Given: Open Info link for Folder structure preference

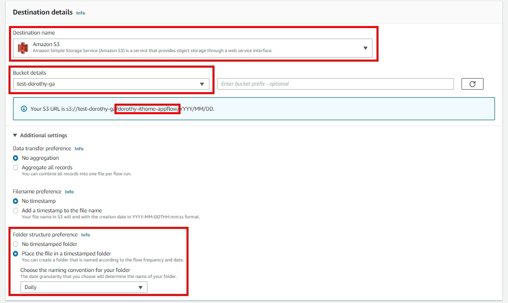Looking at the screenshot, I should [85, 235].
